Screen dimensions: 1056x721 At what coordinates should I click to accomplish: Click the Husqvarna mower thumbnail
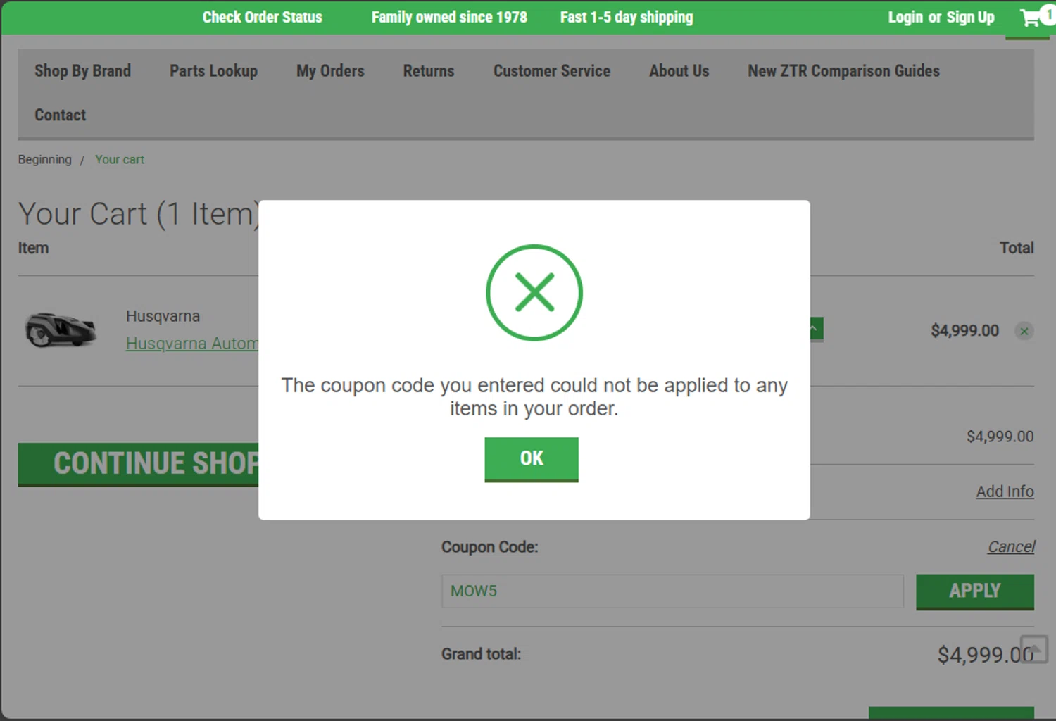60,330
